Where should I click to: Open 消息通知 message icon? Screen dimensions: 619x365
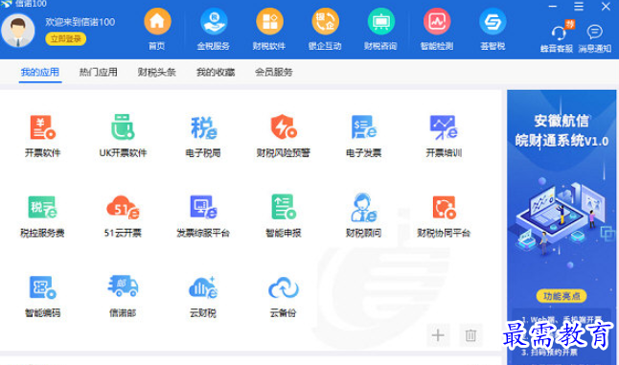tap(594, 32)
